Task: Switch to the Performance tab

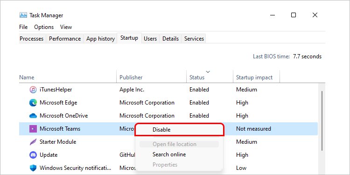Action: 65,39
